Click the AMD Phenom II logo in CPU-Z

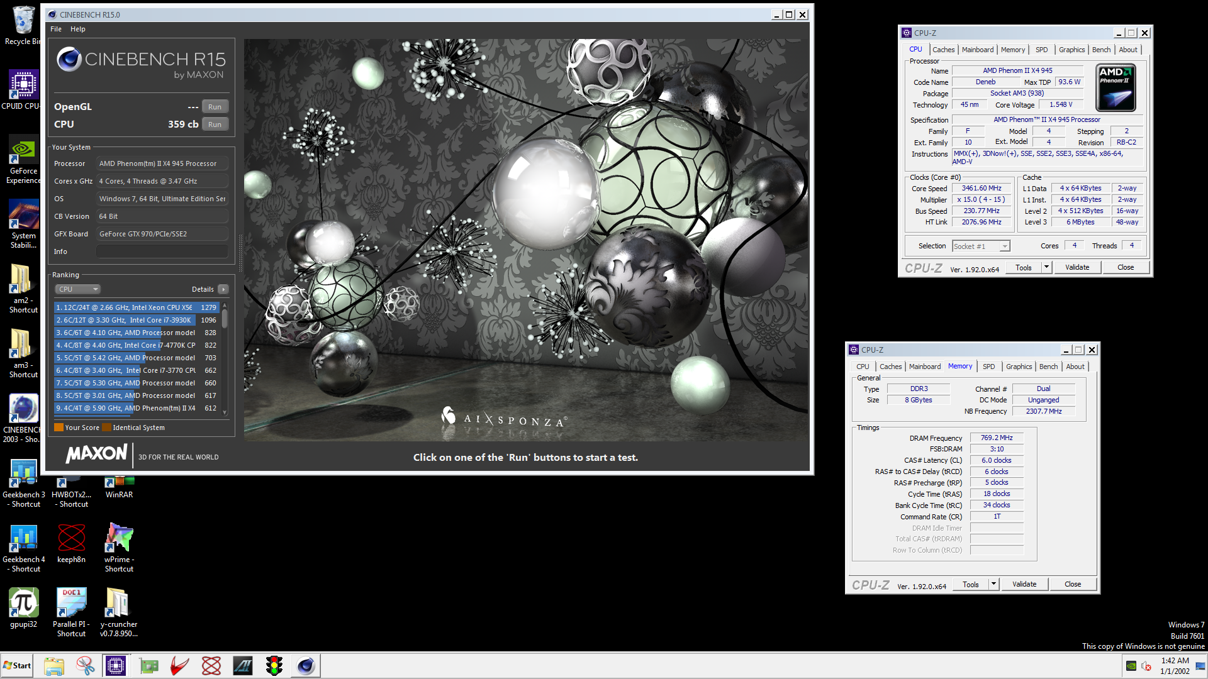point(1116,87)
